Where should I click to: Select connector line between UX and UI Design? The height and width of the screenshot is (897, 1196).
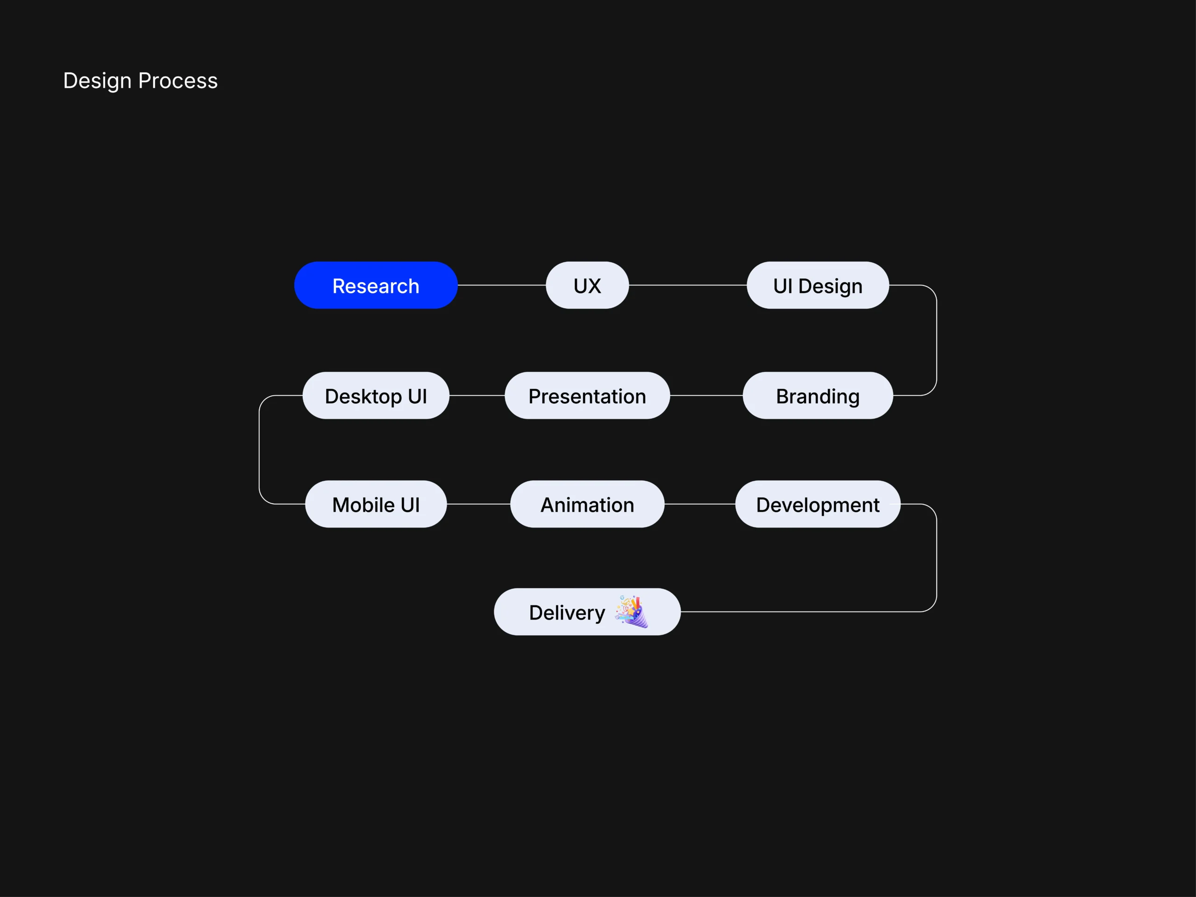tap(688, 285)
